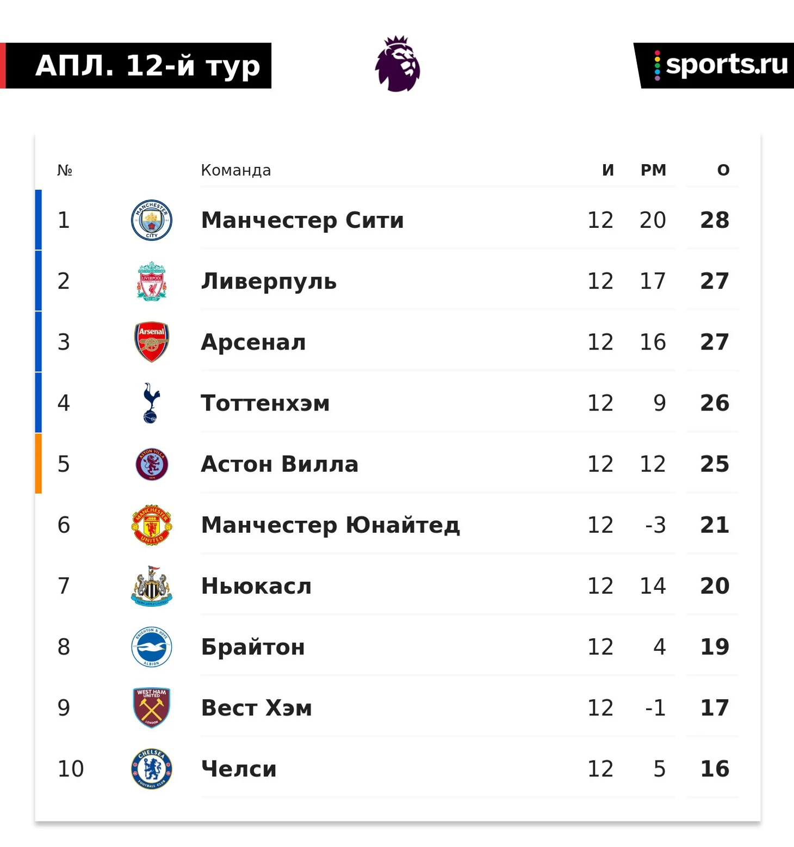794x847 pixels.
Task: Click the И games column header
Action: tap(608, 170)
